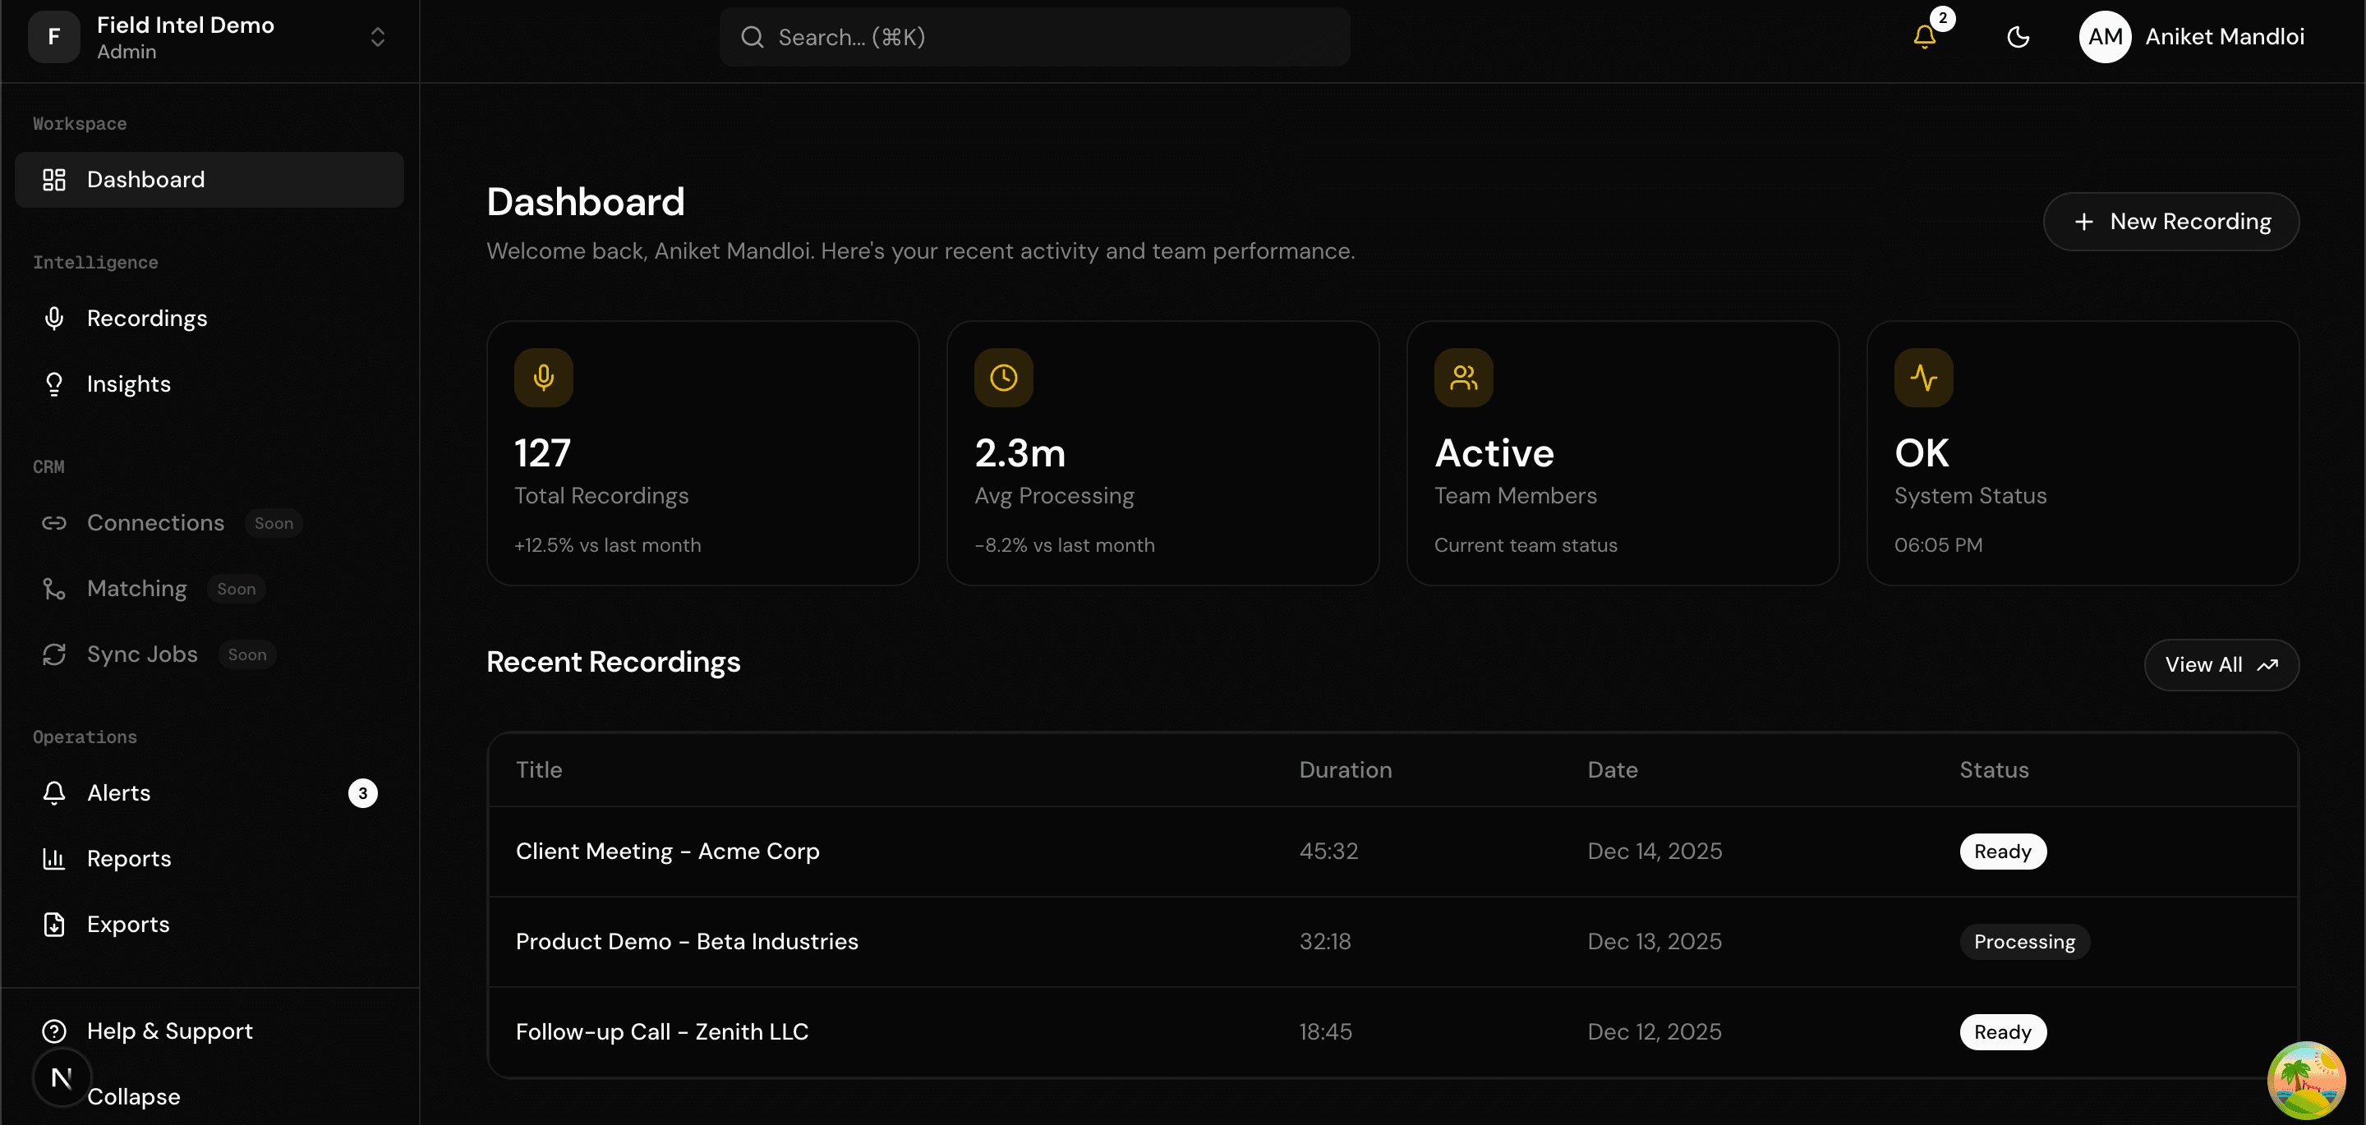Click the Matching branch icon

[54, 589]
